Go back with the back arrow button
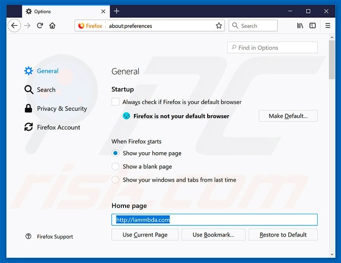The width and height of the screenshot is (341, 263). pos(14,25)
